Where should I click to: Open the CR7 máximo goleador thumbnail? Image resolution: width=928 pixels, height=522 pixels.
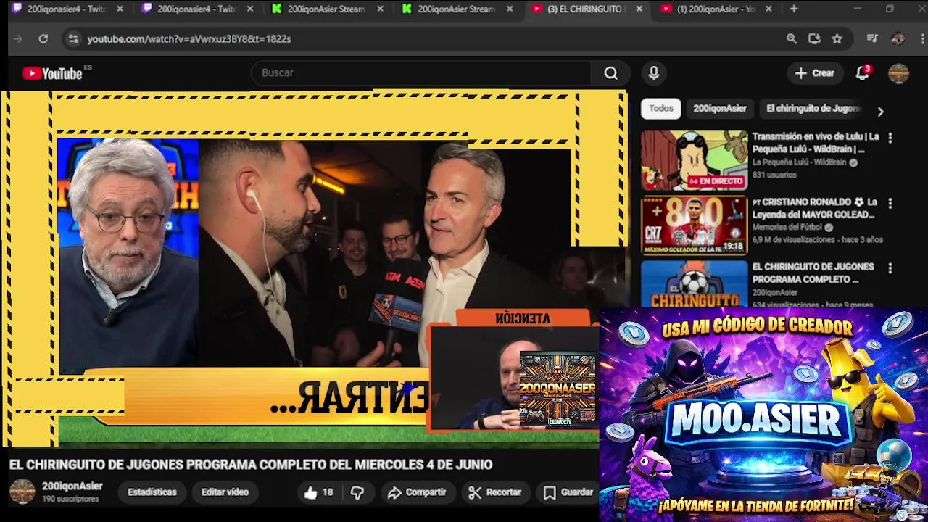(694, 225)
